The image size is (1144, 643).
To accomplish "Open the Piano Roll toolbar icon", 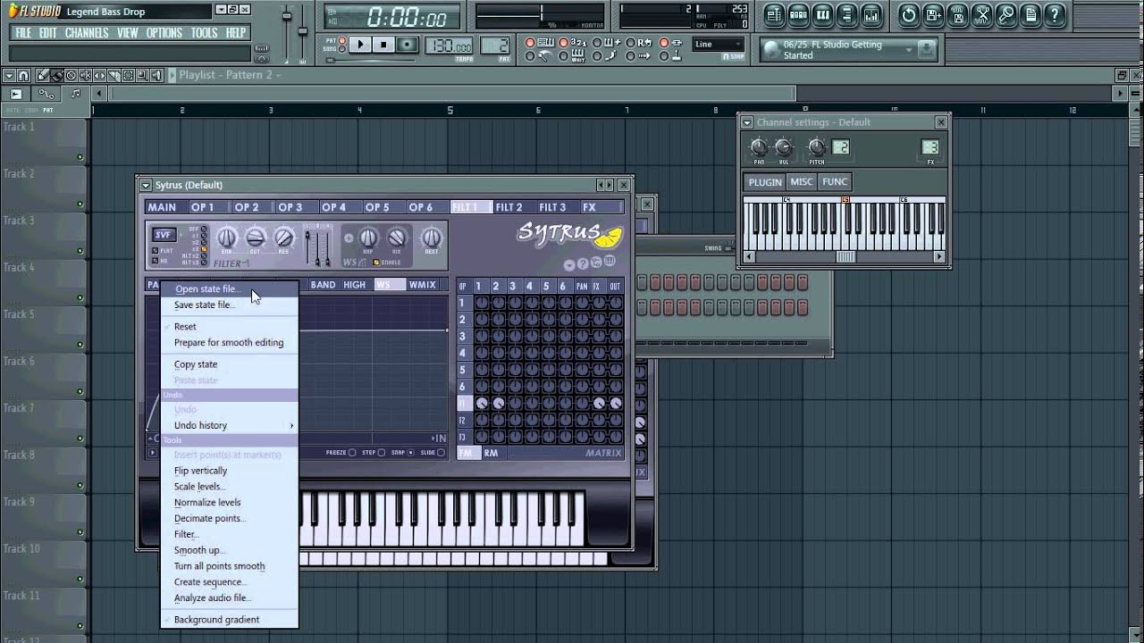I will pyautogui.click(x=823, y=14).
